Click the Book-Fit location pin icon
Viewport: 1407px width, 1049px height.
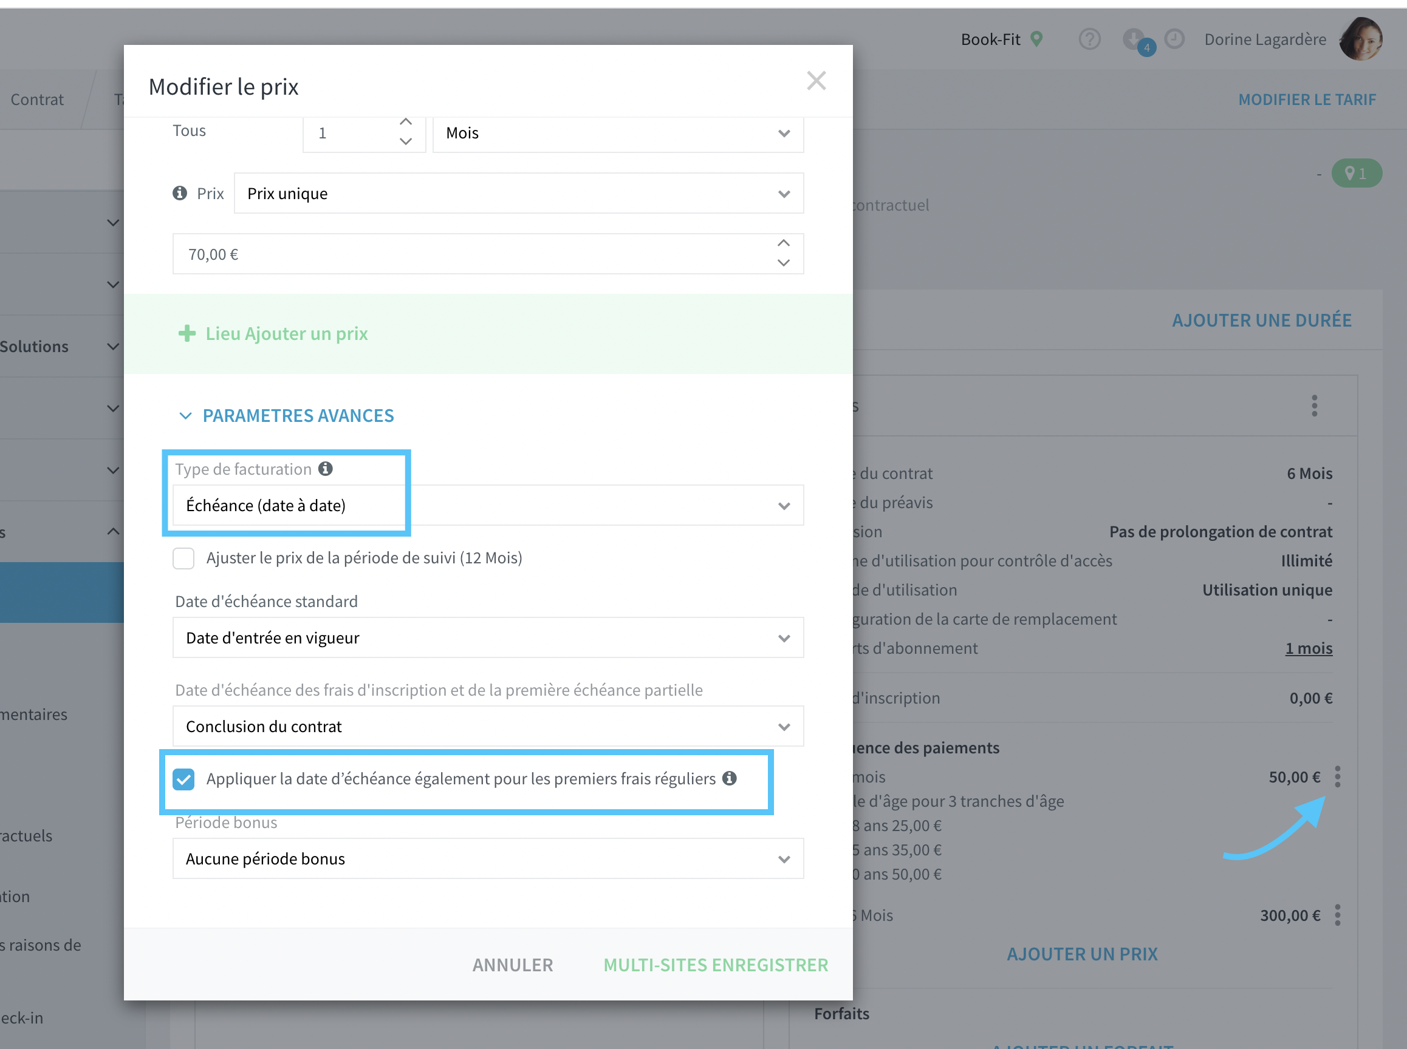(1036, 39)
